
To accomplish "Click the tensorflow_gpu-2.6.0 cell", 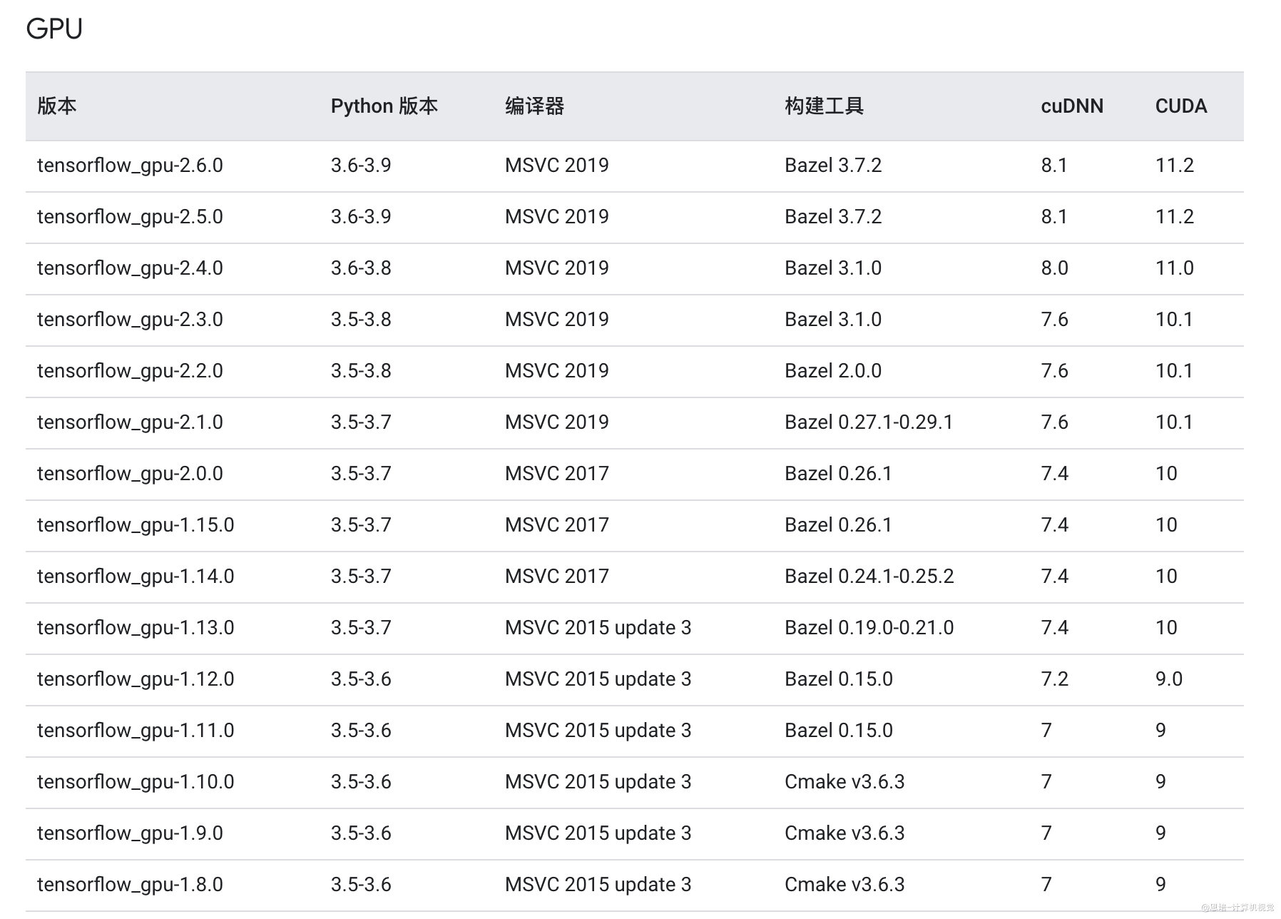I will click(x=130, y=166).
